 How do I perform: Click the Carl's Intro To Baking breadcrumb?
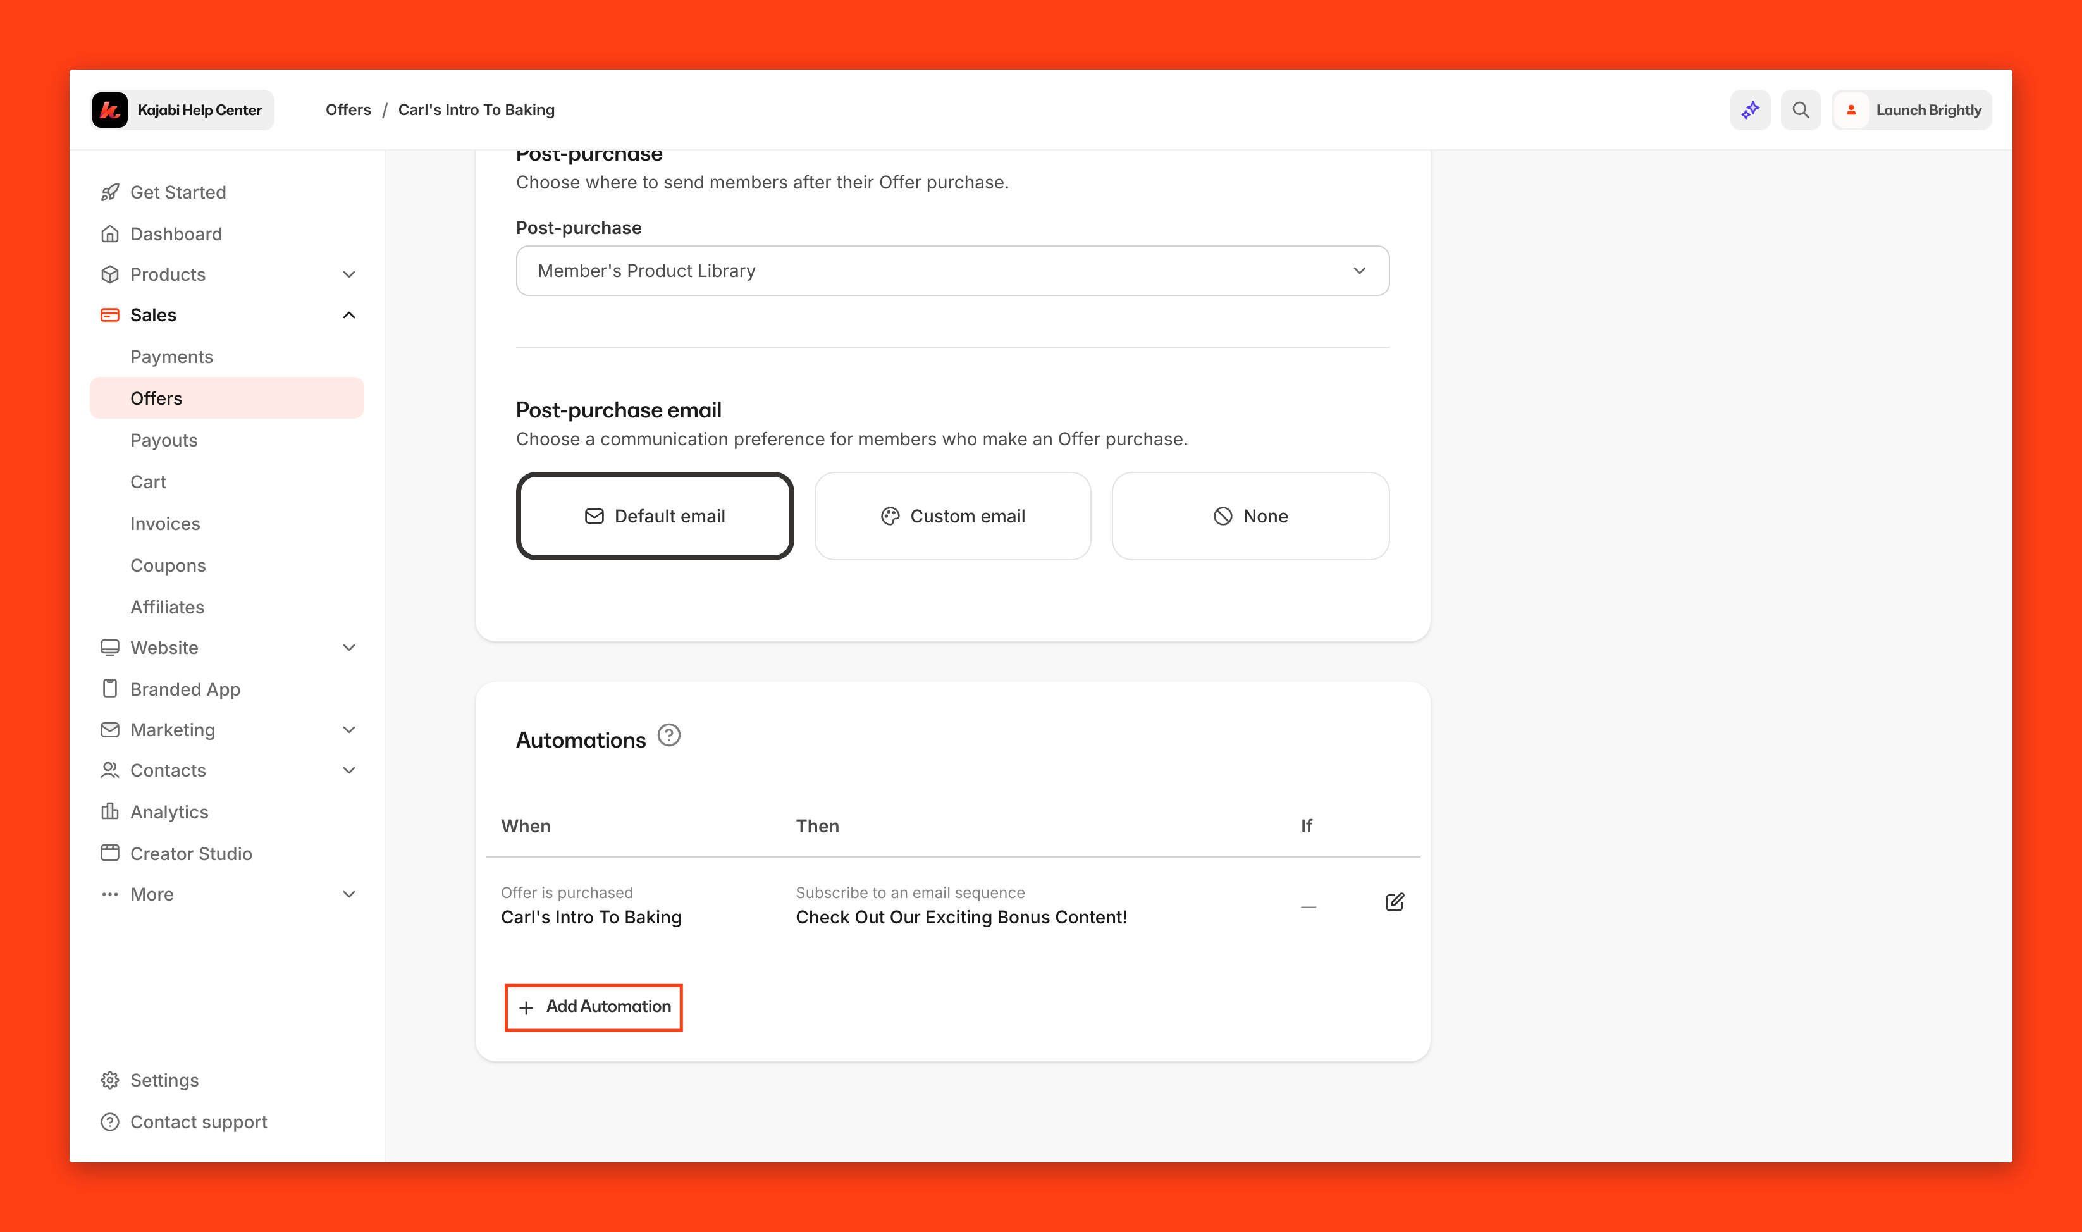476,109
